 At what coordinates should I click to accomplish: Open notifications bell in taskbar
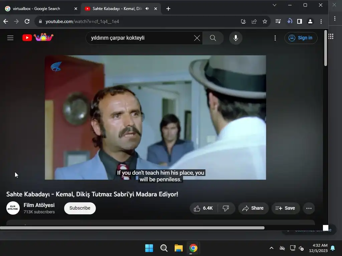coord(333,248)
